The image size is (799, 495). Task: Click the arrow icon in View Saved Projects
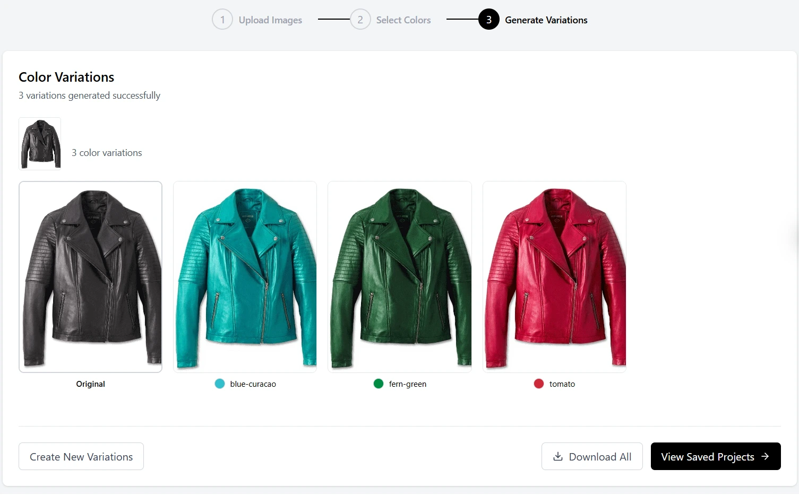765,456
